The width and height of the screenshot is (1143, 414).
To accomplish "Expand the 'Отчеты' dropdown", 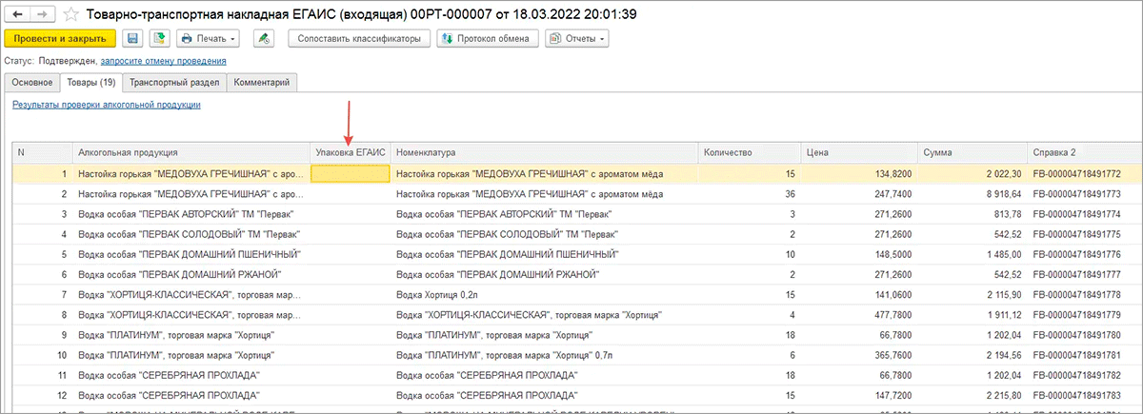I will 577,39.
